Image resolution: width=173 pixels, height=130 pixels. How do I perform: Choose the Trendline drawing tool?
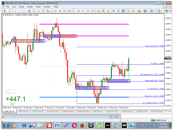coord(24,11)
